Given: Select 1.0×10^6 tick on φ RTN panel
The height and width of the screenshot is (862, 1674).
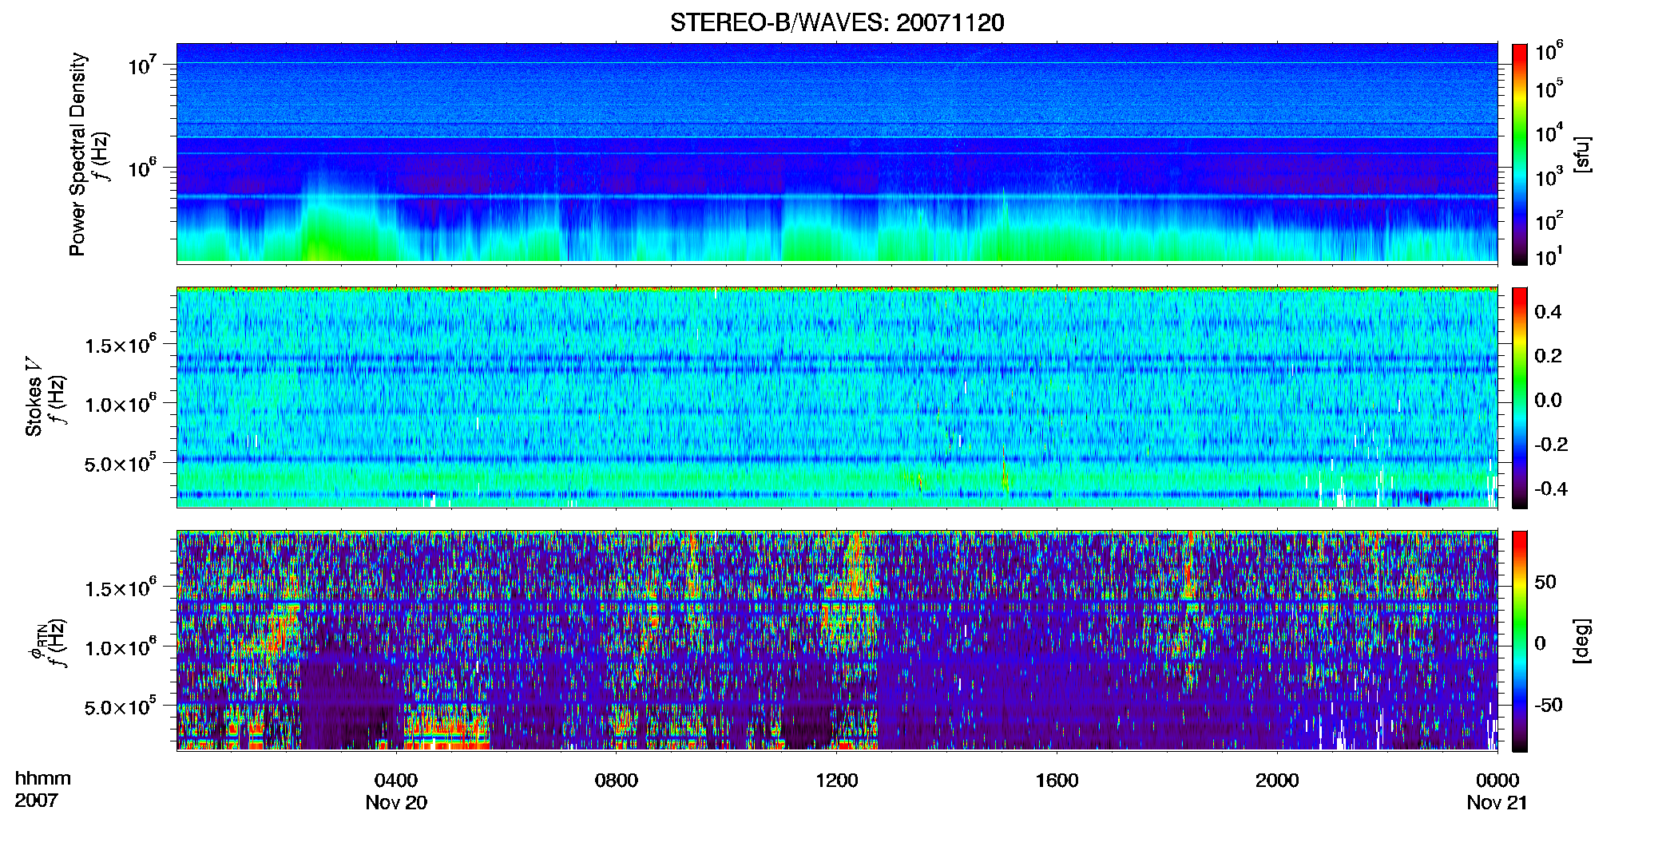Looking at the screenshot, I should [121, 646].
